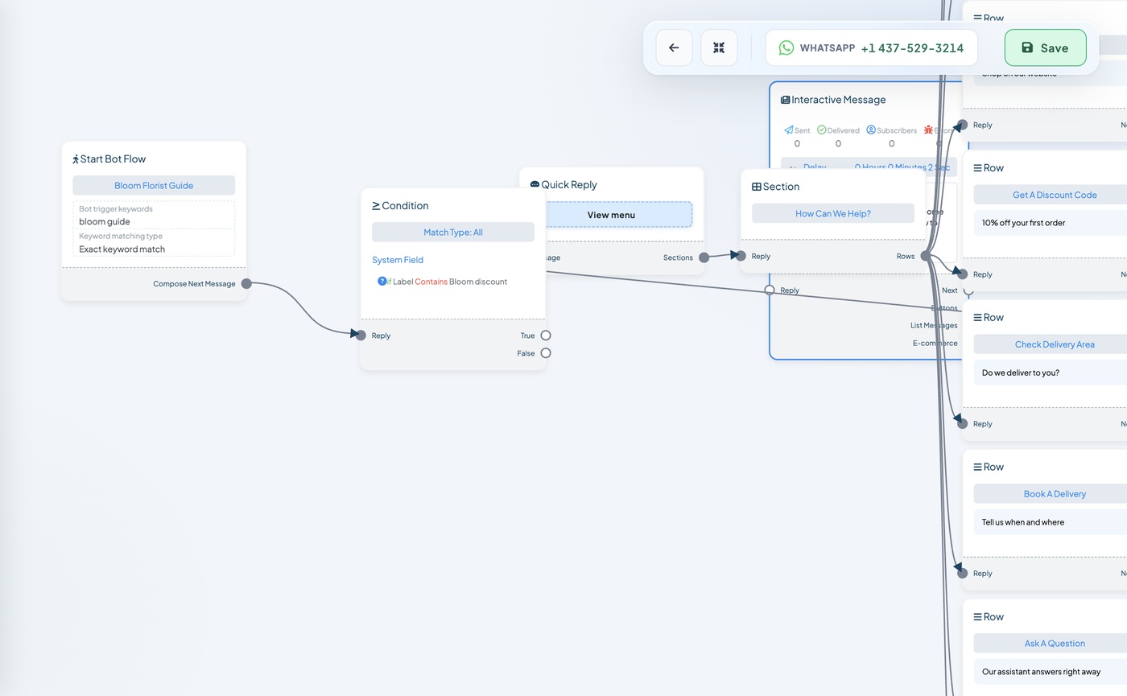Image resolution: width=1127 pixels, height=696 pixels.
Task: Click the 'Exact keyword match' value
Action: pyautogui.click(x=122, y=249)
